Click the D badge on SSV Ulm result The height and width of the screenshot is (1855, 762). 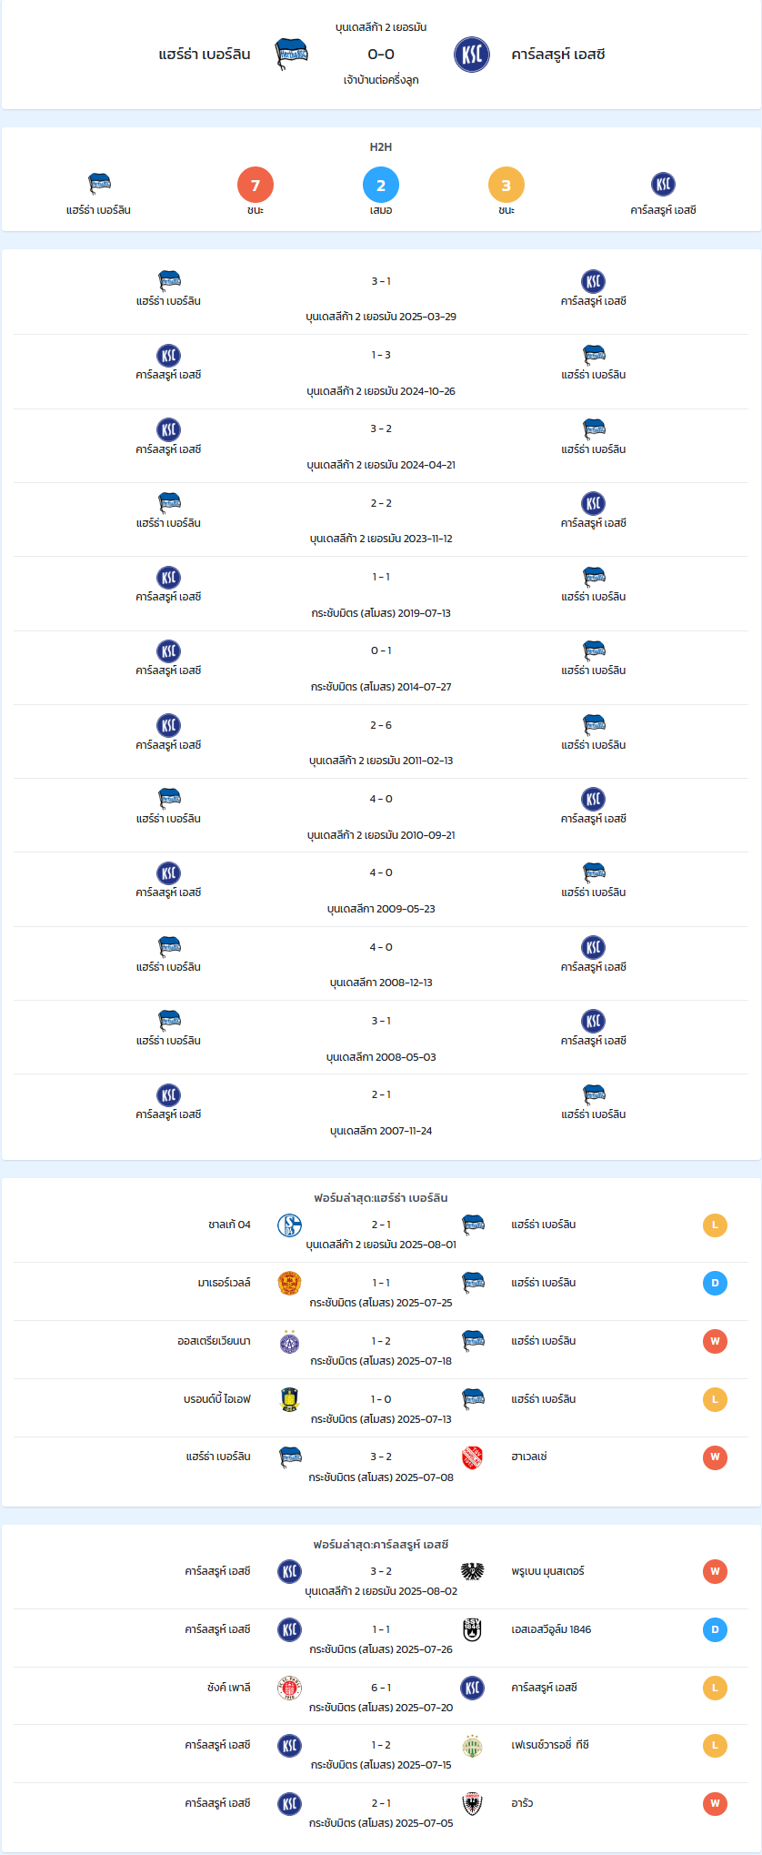[x=715, y=1630]
